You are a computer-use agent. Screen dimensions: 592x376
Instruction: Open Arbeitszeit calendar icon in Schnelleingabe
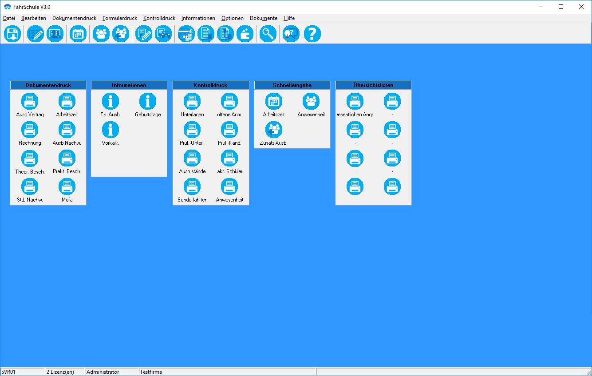[x=274, y=102]
